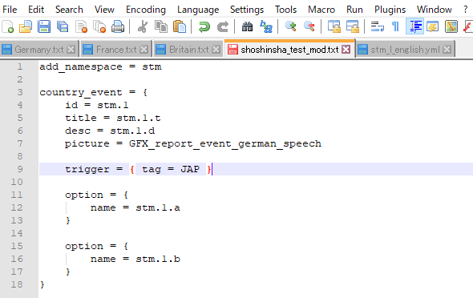Toggle Word Wrap toolbar icon
This screenshot has width=473, height=298.
377,26
